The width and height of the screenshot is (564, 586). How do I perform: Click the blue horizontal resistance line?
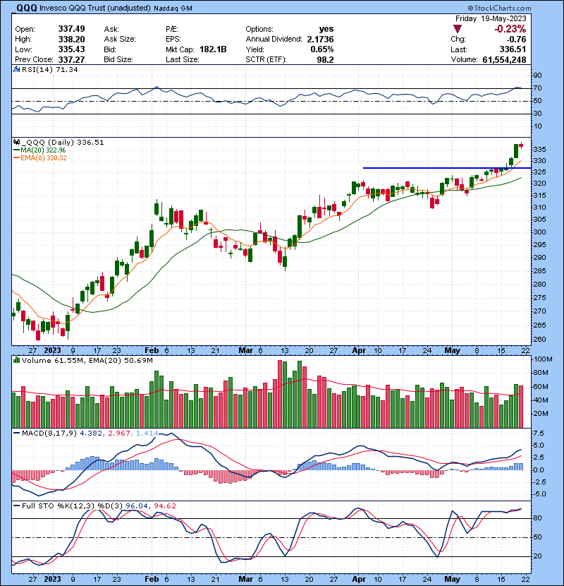tap(447, 168)
